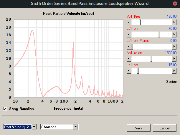Viewport: 180px width, 135px height.
Task: Open the Port Velocity 2 dropdown arrow
Action: (34, 127)
